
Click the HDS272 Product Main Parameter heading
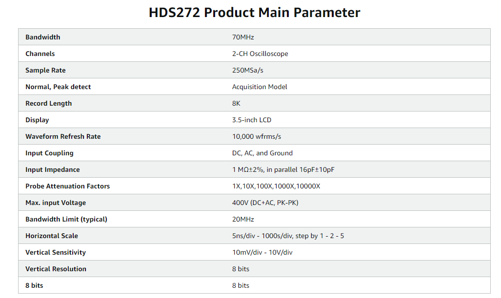(x=254, y=12)
